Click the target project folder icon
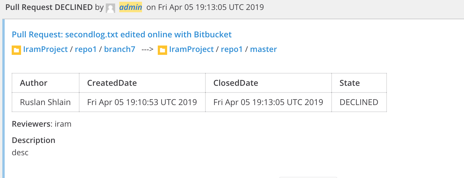464x178 pixels. [x=162, y=50]
